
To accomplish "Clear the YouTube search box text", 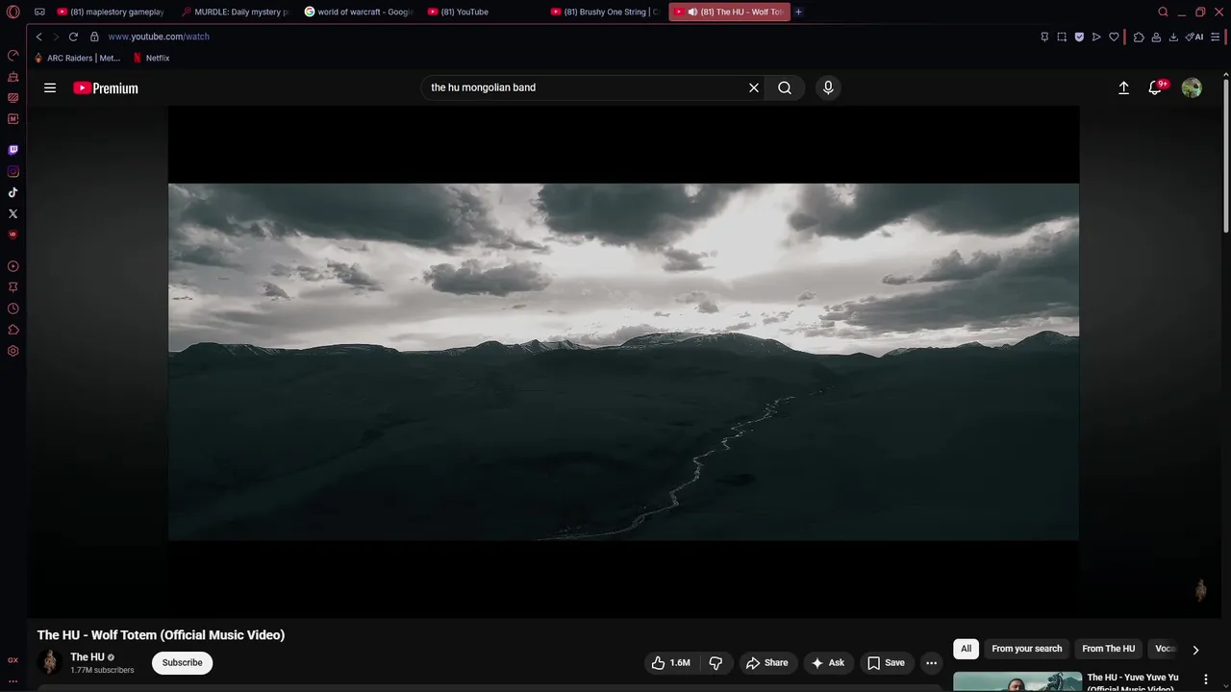I will [754, 87].
